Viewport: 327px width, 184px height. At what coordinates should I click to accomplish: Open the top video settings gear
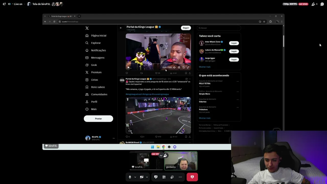click(179, 67)
